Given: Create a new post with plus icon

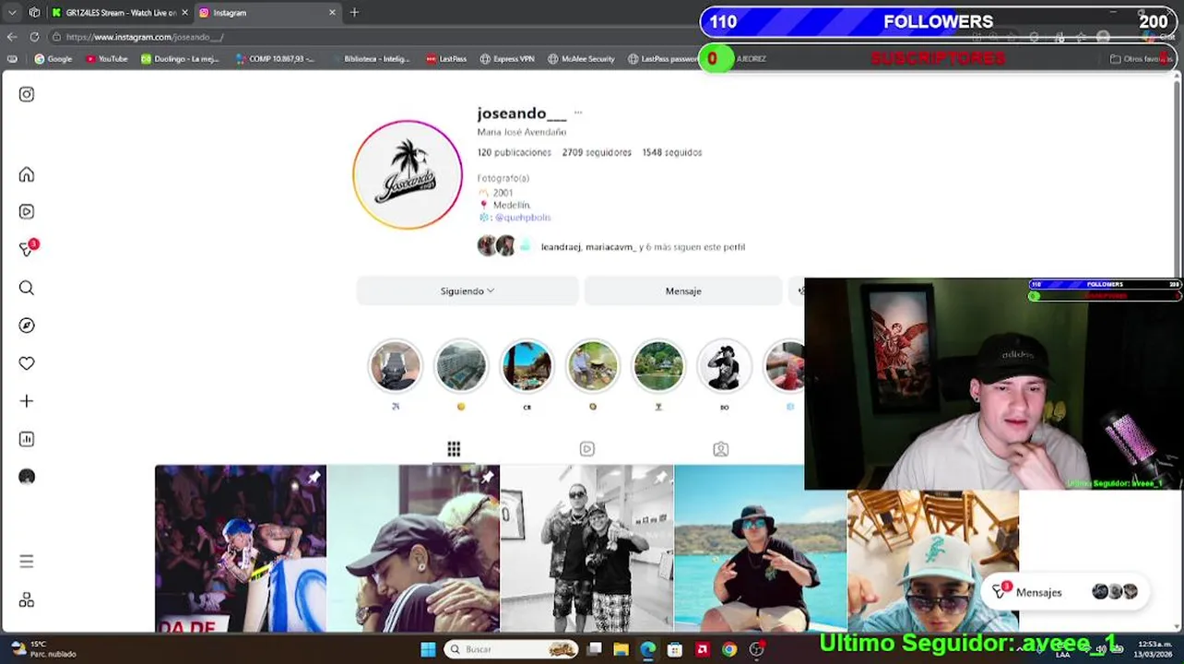Looking at the screenshot, I should coord(27,401).
